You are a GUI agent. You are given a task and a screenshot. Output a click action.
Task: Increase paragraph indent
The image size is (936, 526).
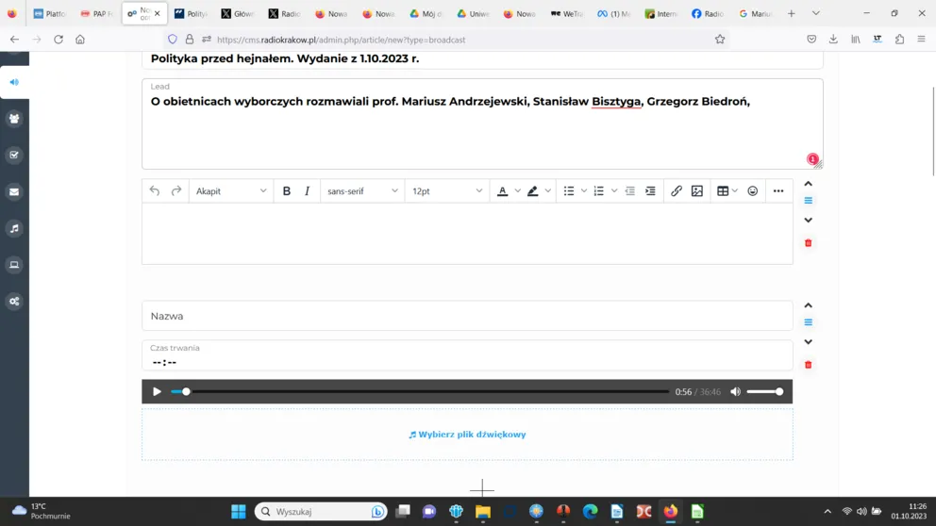coord(650,190)
